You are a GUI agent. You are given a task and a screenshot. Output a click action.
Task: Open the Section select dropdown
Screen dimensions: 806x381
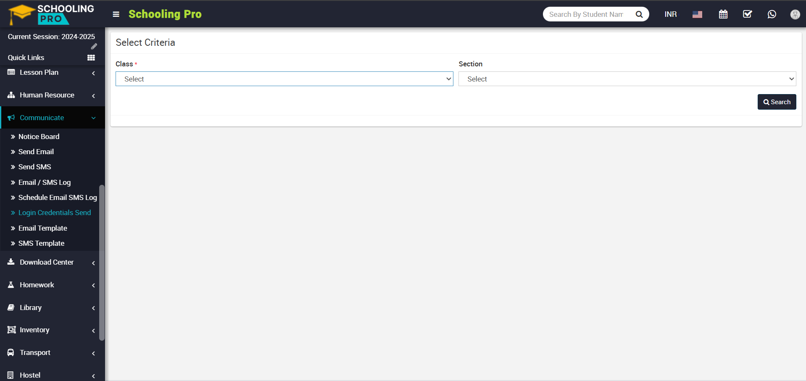(x=627, y=79)
